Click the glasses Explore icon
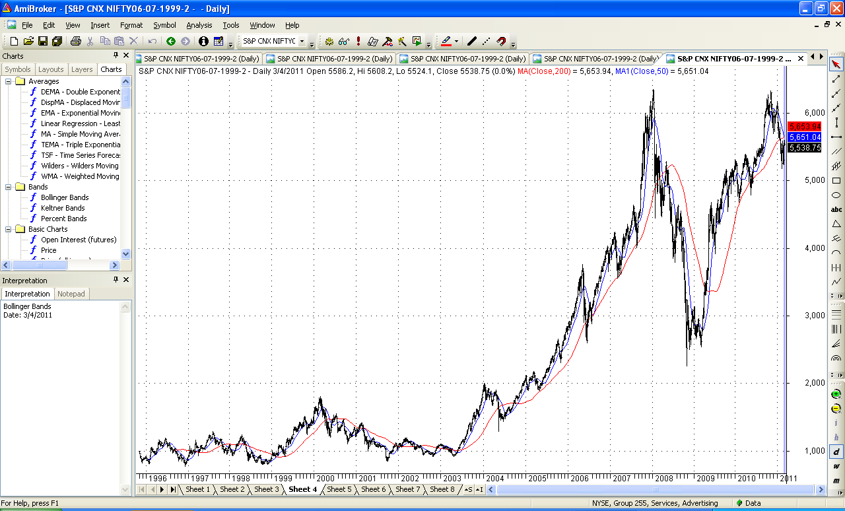Viewport: 845px width, 511px height. click(x=343, y=41)
